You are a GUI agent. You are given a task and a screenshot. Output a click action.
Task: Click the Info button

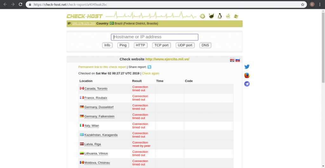[x=107, y=45]
